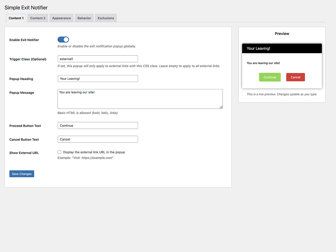336x252 pixels.
Task: Hit the red Cancel button in preview
Action: click(295, 77)
